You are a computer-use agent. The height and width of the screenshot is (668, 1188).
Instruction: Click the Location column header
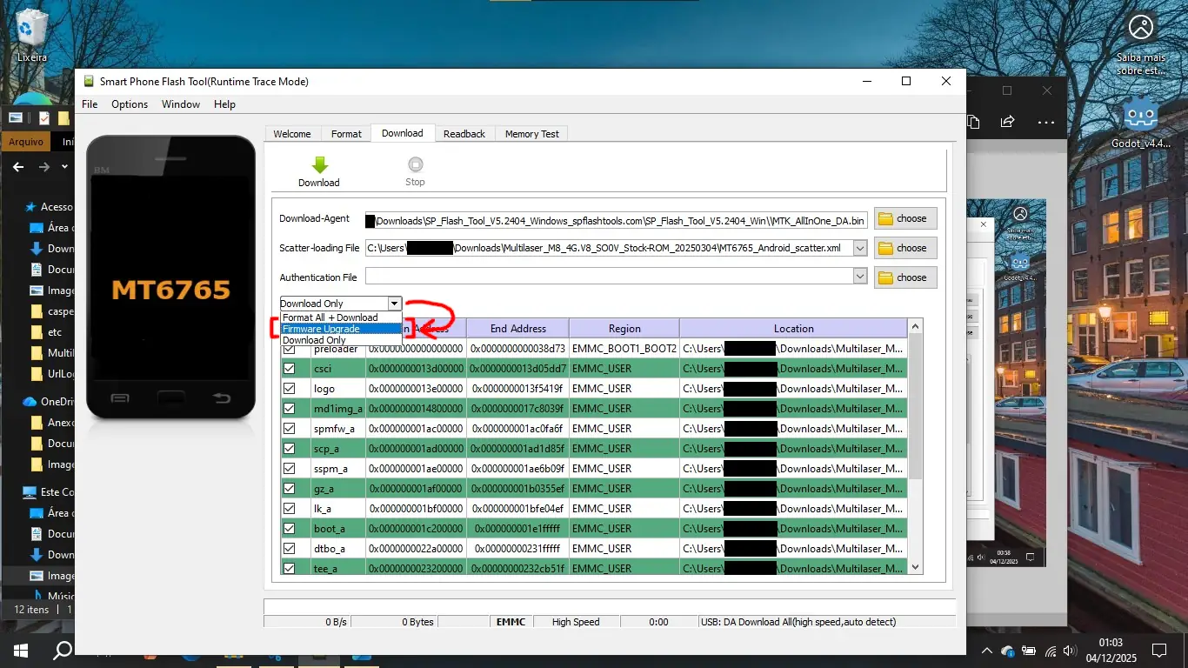[x=793, y=329]
